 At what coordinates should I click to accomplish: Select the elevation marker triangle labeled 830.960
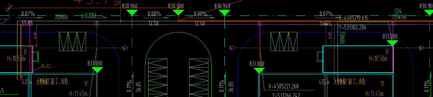point(132,12)
